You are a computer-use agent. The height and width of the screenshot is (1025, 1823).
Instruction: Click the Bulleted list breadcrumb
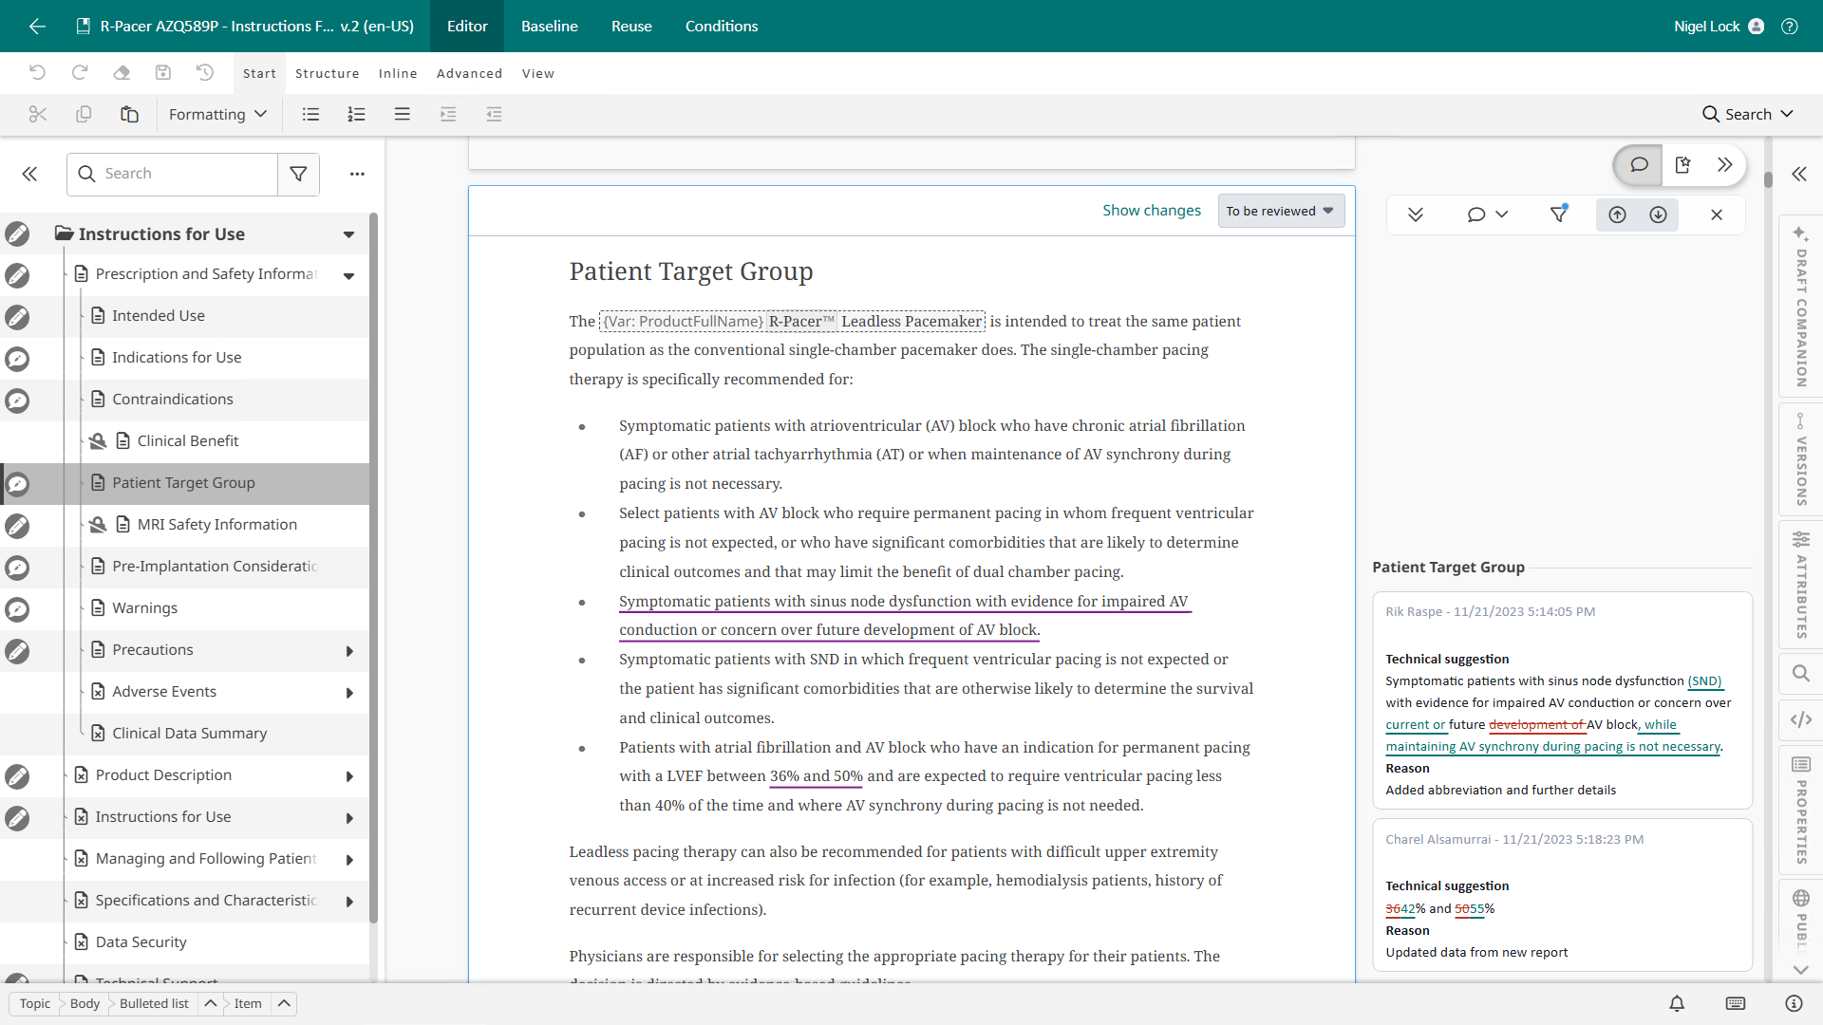coord(154,1003)
